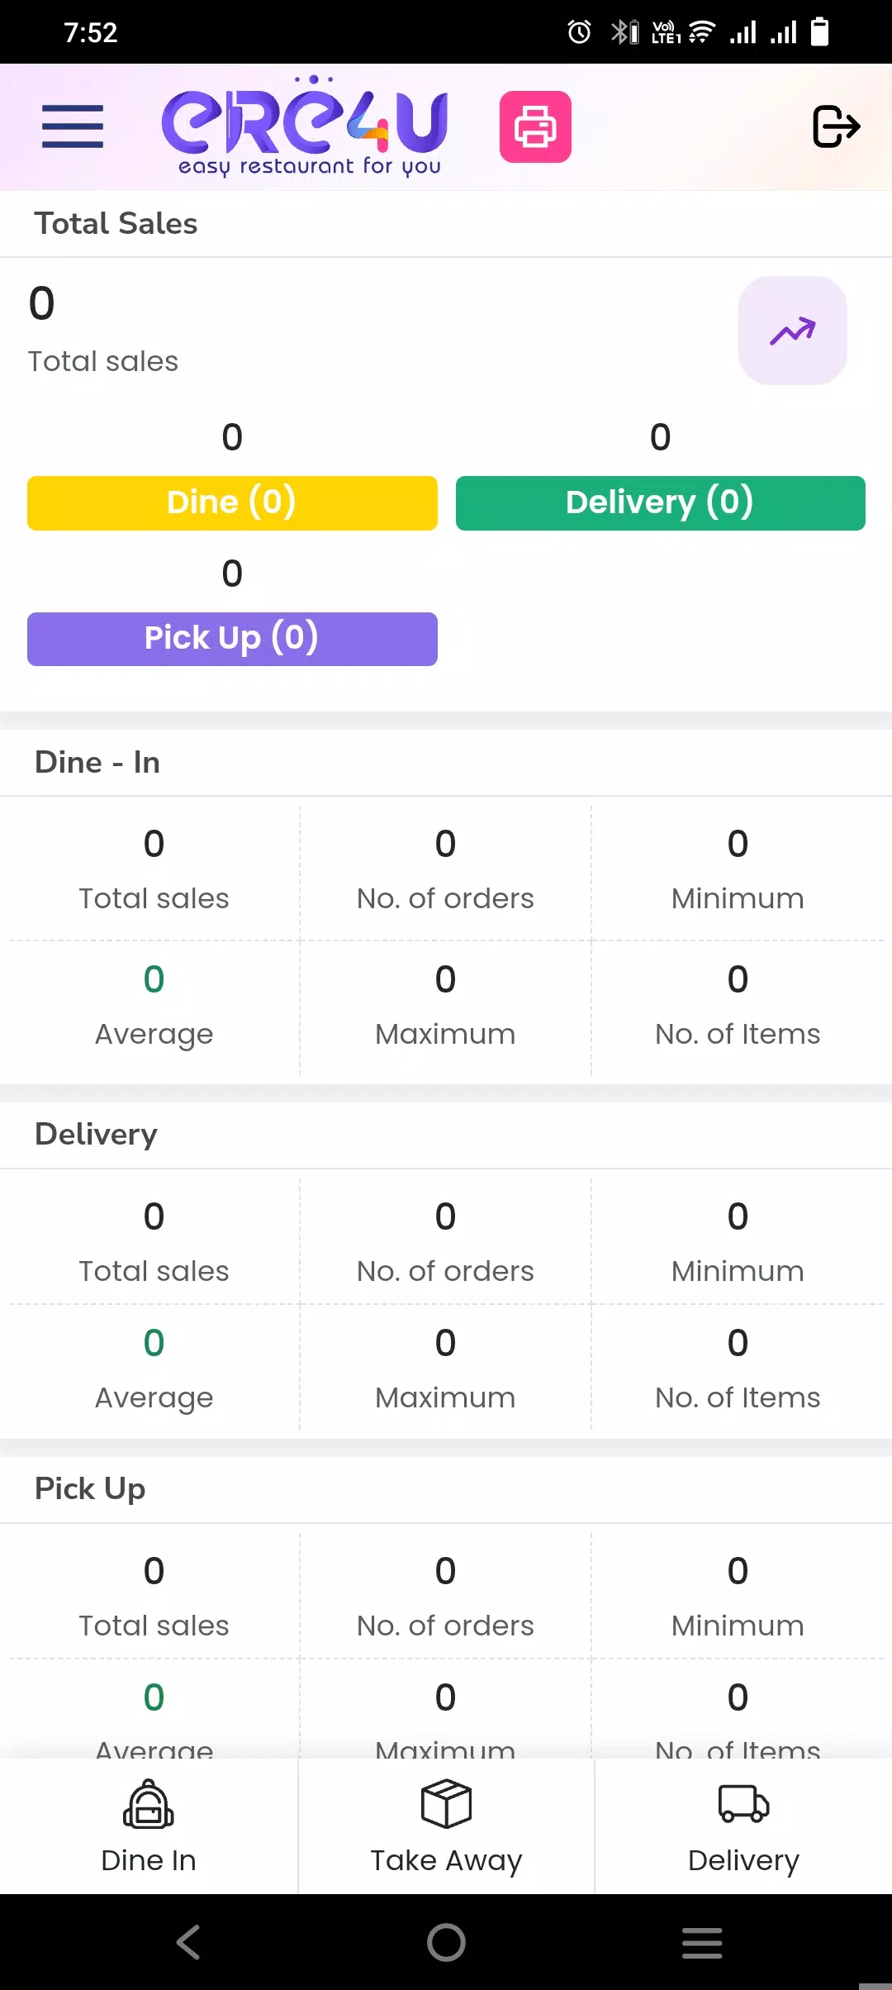Screen dimensions: 892x1990
Task: Select the Dine - In section header
Action: pos(97,762)
